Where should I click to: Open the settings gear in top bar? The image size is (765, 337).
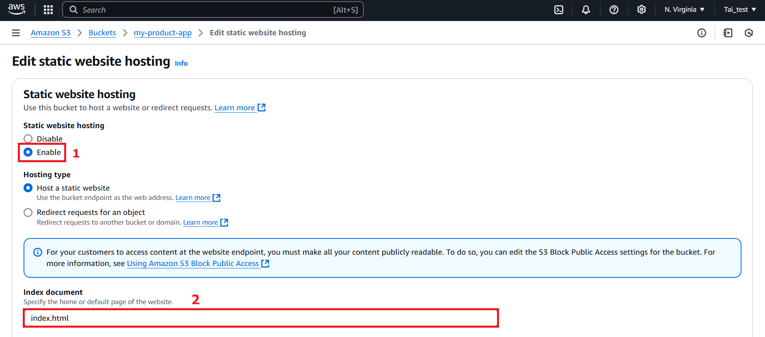pyautogui.click(x=642, y=10)
